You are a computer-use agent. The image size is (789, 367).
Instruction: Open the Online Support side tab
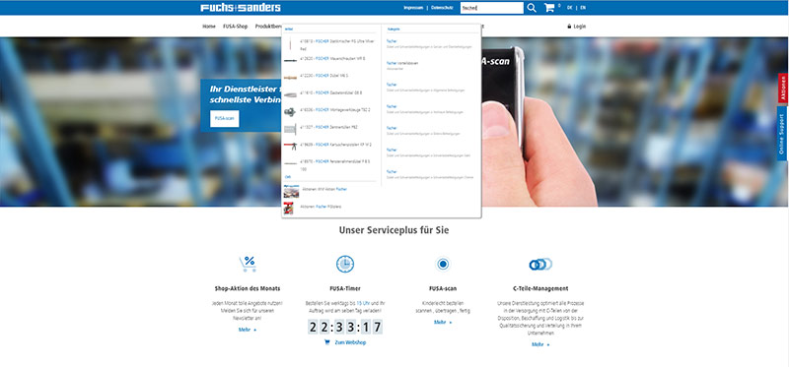pyautogui.click(x=782, y=134)
